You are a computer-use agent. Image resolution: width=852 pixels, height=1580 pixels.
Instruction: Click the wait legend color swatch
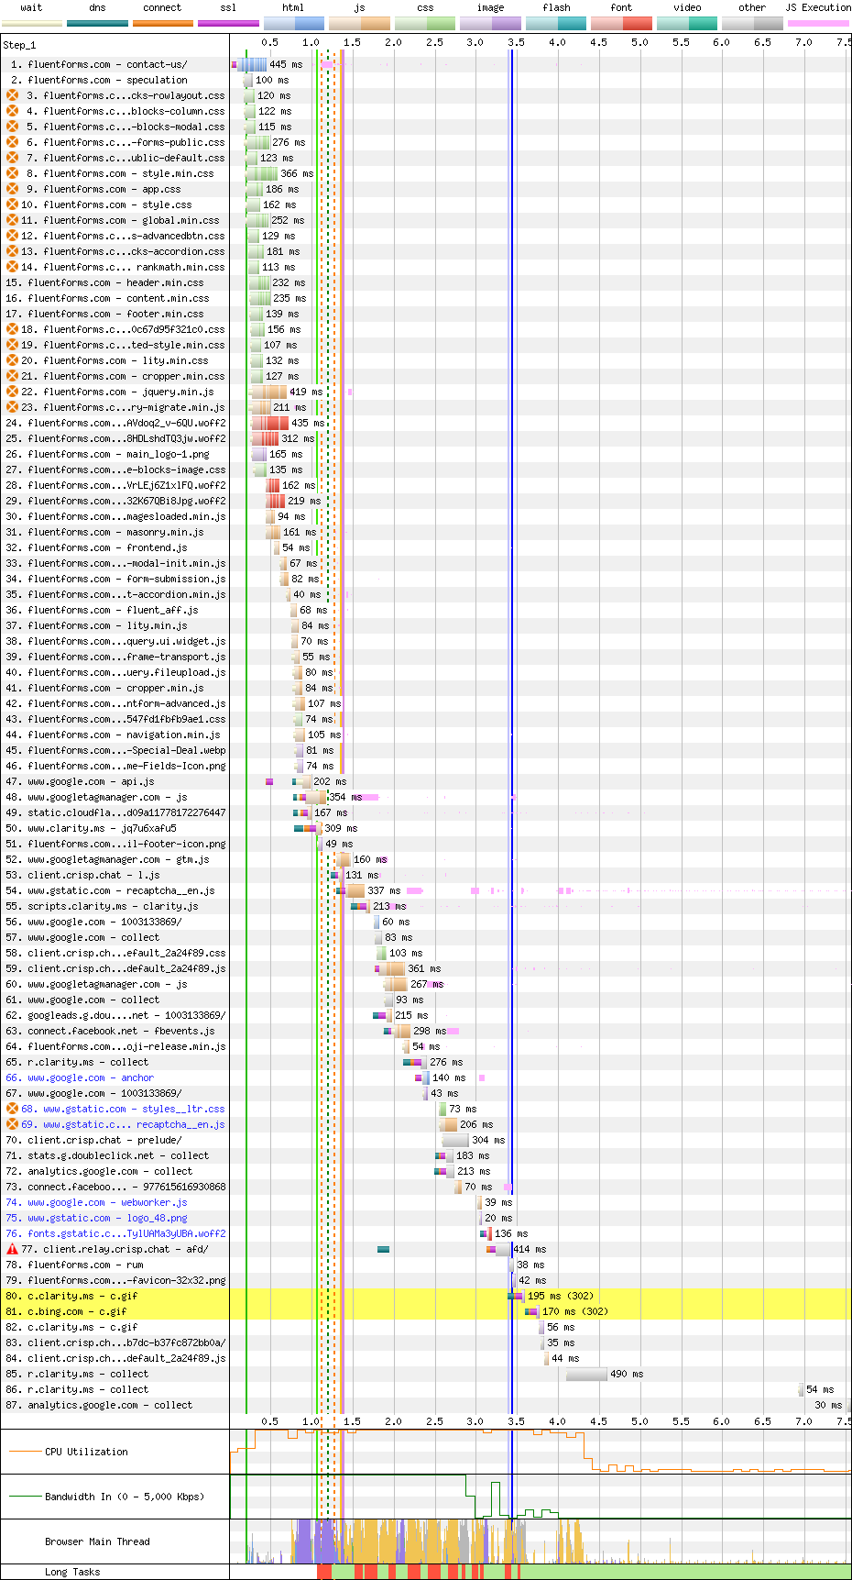click(32, 23)
